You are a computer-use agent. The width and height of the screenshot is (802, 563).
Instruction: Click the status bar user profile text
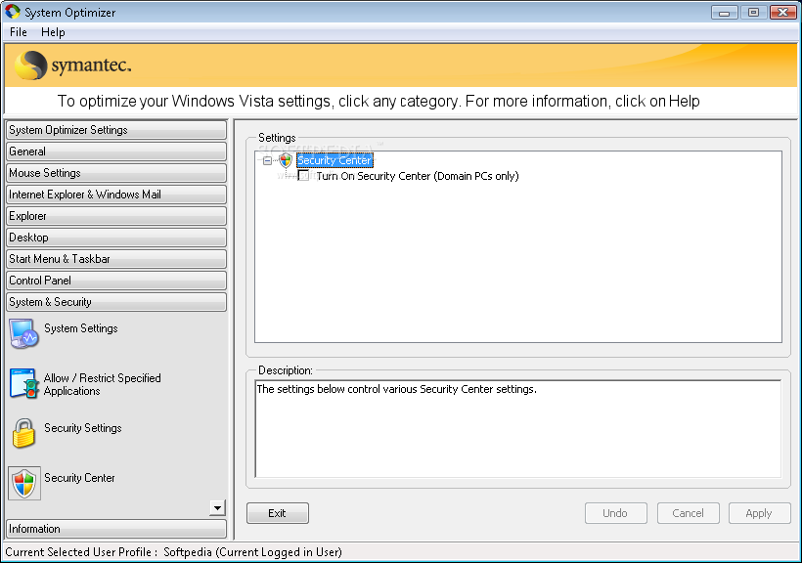point(173,552)
